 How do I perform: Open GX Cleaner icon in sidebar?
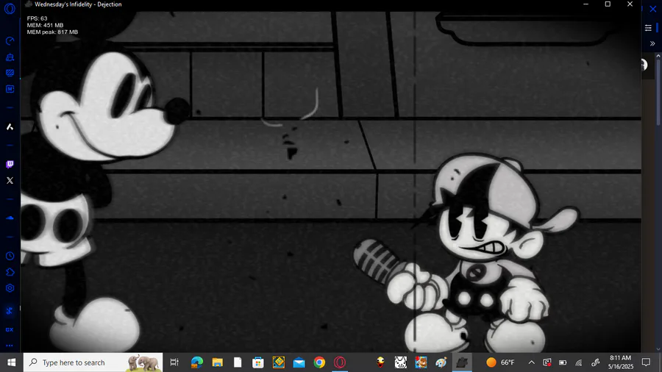(10, 57)
